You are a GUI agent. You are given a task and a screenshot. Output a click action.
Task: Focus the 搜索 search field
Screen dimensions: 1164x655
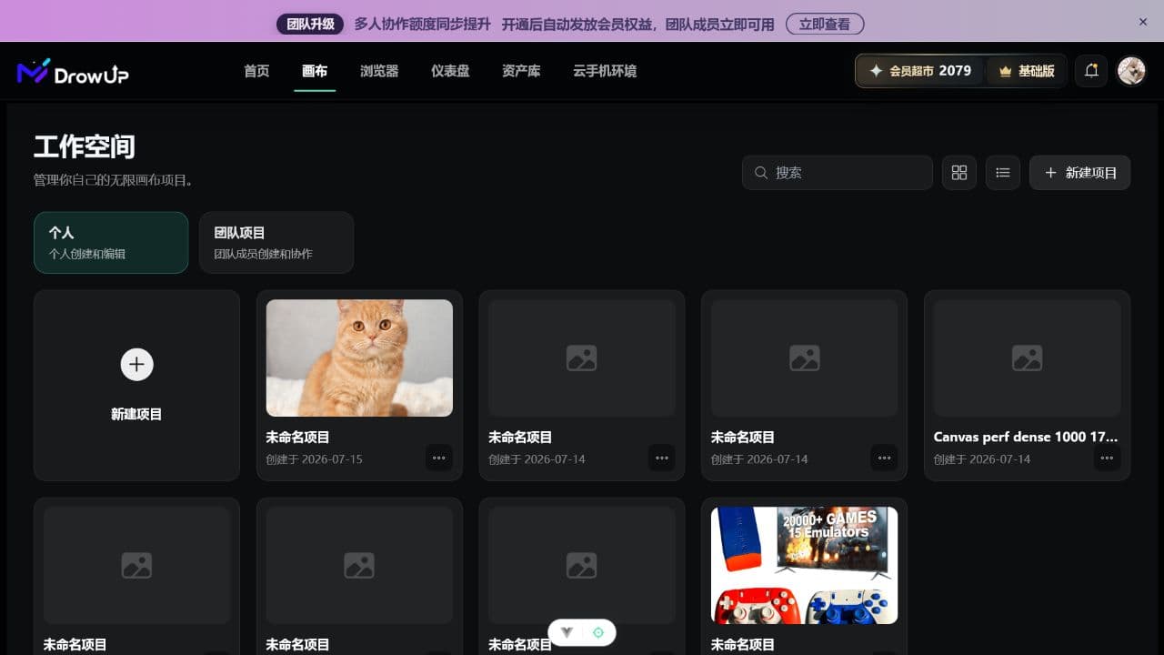click(838, 173)
